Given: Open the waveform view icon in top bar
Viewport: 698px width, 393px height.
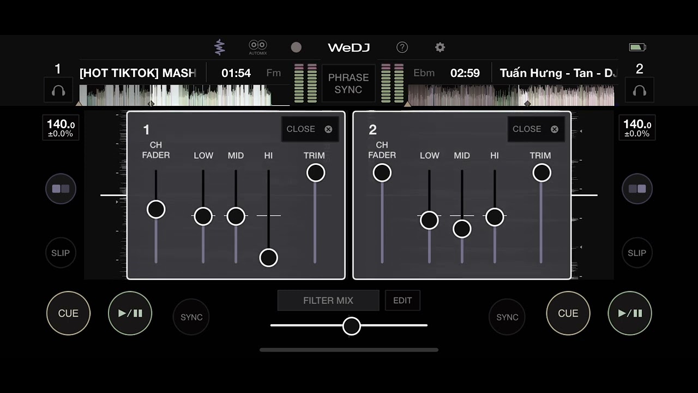Looking at the screenshot, I should pos(219,47).
